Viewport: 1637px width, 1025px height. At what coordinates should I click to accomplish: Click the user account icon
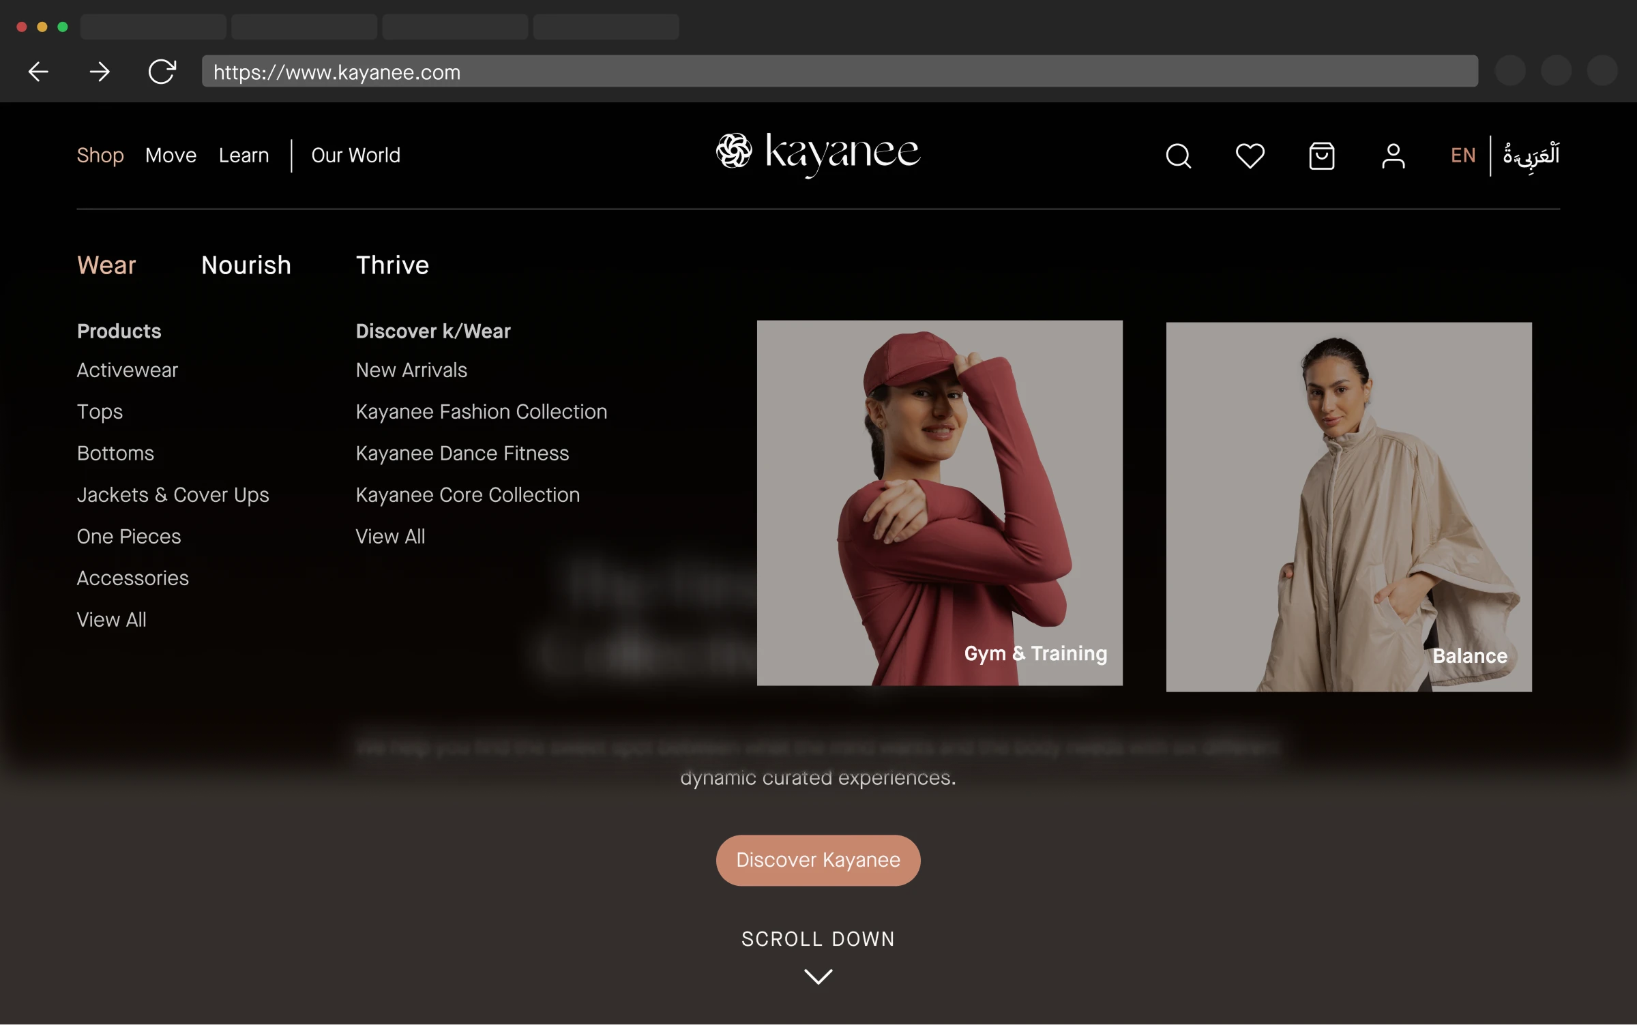(1393, 156)
